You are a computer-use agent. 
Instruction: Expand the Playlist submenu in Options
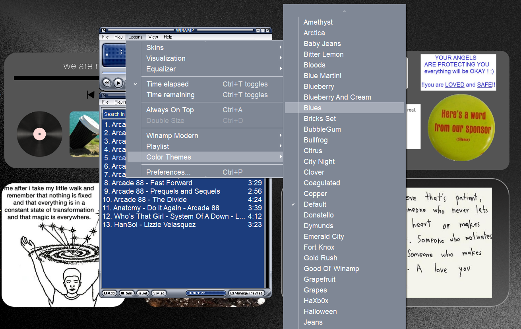pos(205,146)
